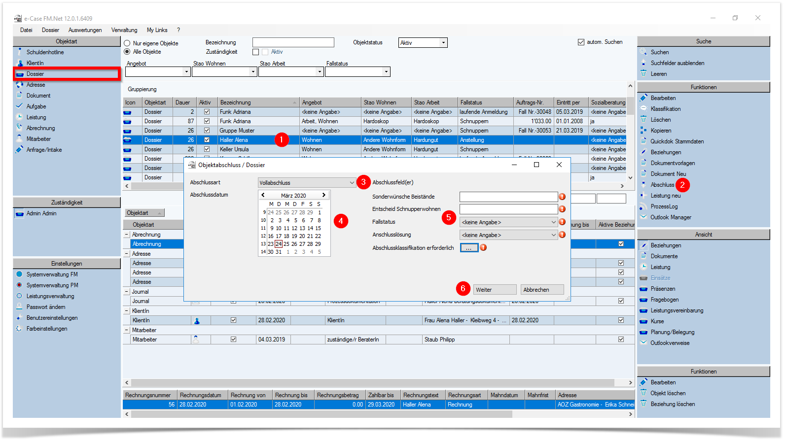The image size is (787, 442).
Task: Go to the previous month in the calendar
Action: (263, 195)
